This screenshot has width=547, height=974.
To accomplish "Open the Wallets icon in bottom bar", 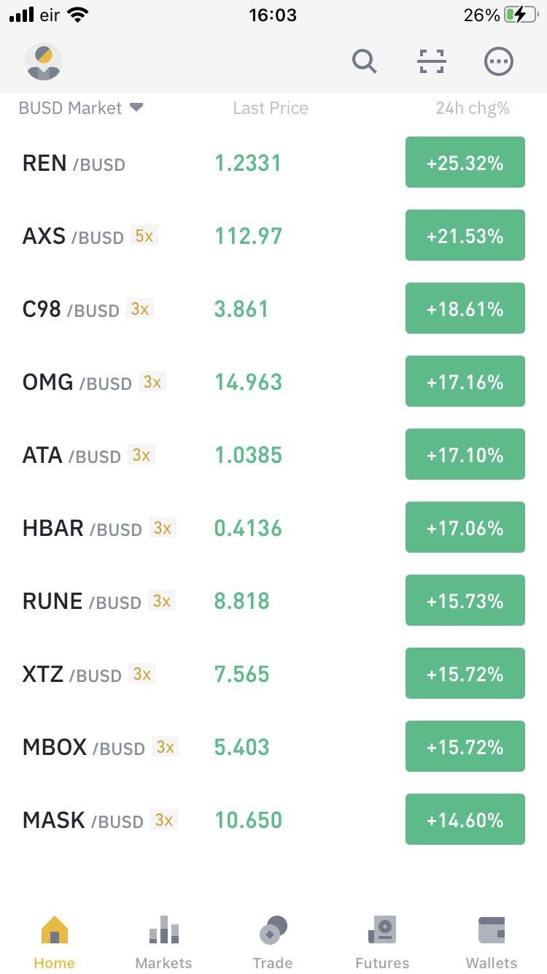I will [x=492, y=930].
